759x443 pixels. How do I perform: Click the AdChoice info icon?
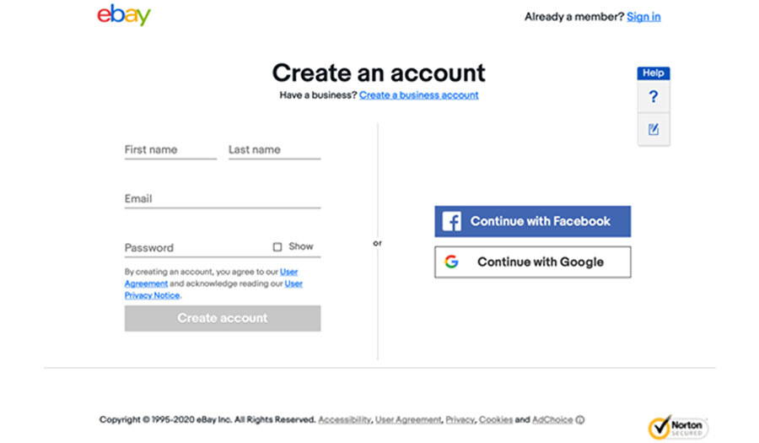tap(580, 419)
